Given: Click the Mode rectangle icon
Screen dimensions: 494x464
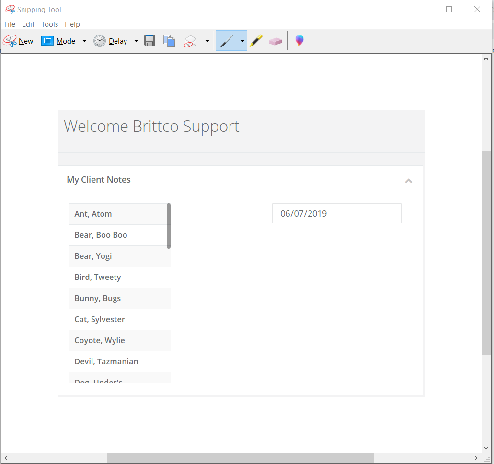Looking at the screenshot, I should (47, 41).
